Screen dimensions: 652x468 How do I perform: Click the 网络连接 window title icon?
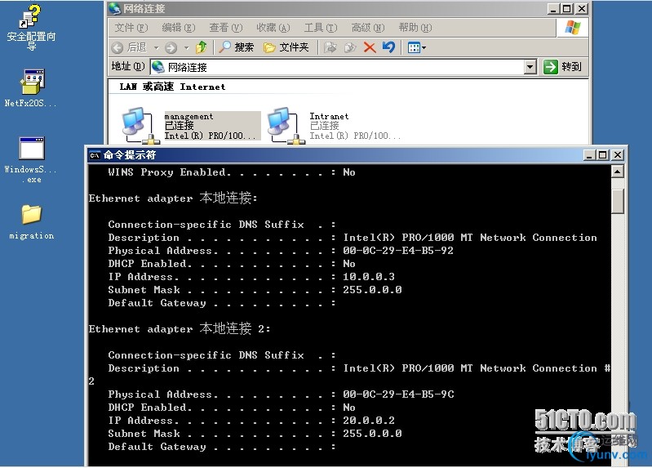coord(115,8)
